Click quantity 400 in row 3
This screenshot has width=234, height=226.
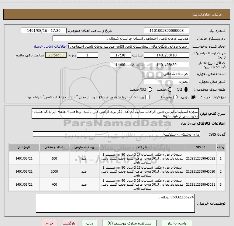[54, 184]
